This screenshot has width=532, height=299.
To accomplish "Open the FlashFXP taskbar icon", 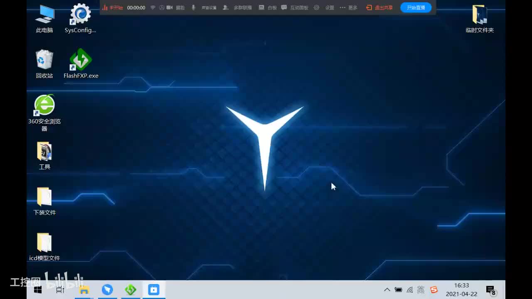I will click(x=131, y=290).
